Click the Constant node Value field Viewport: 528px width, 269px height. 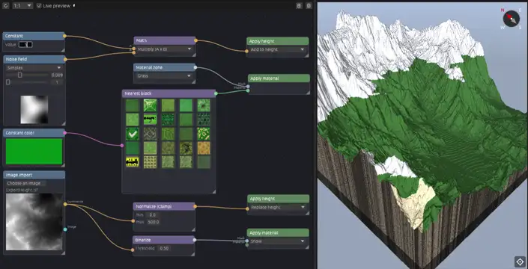(25, 44)
